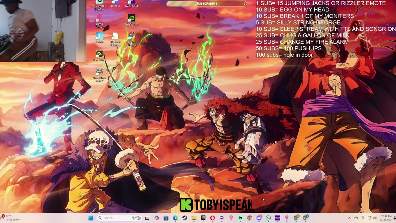Select the Marvel Rivals desktop icon
396x223 pixels.
pos(99,56)
